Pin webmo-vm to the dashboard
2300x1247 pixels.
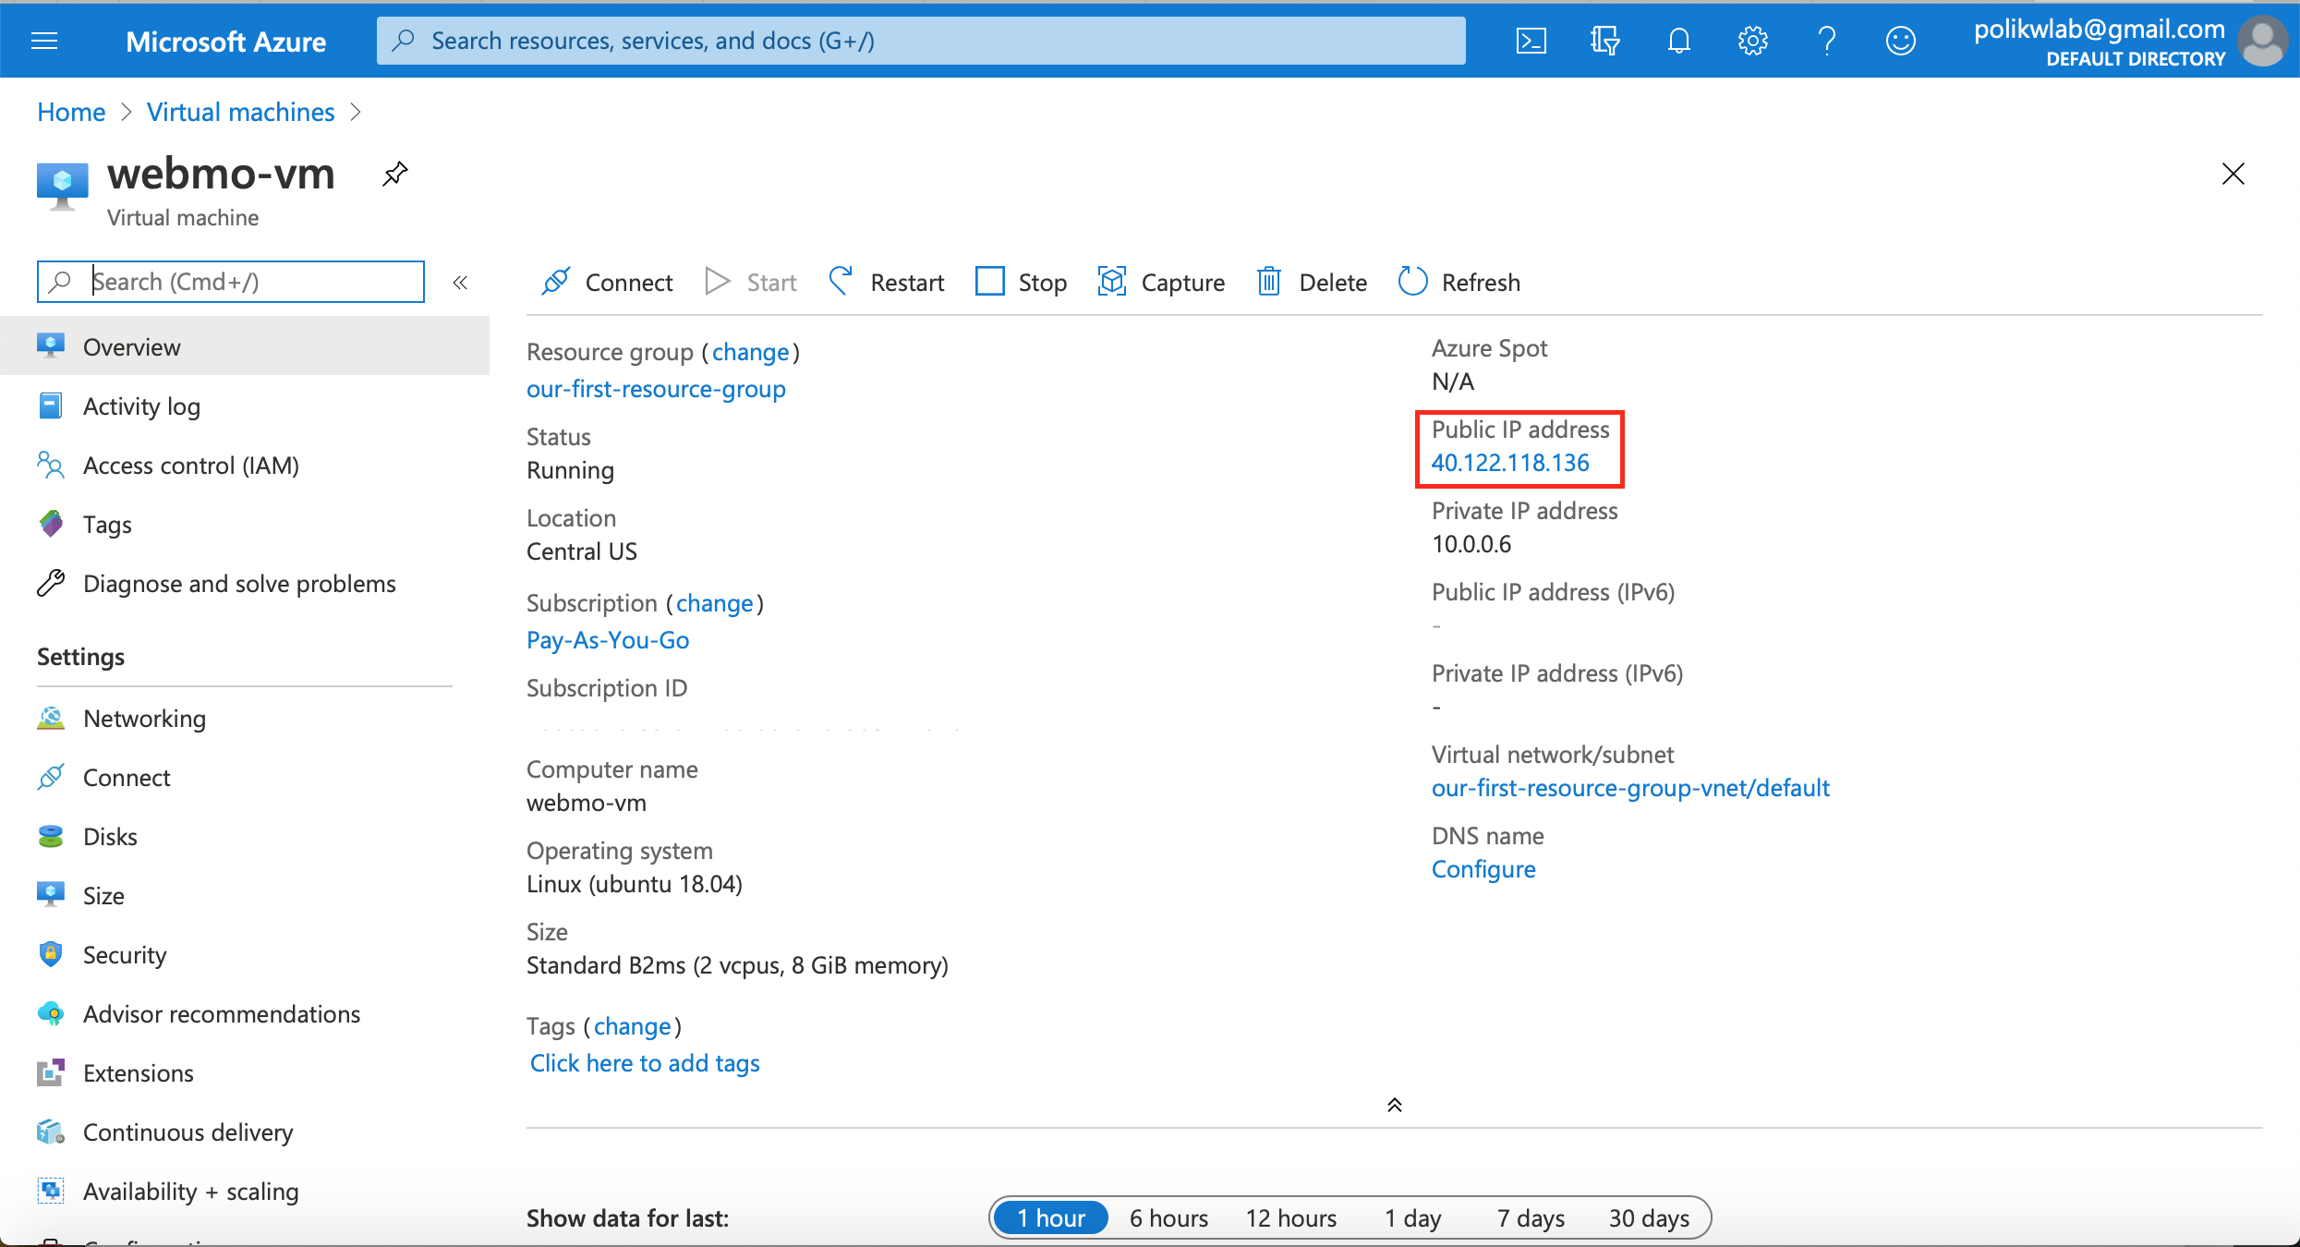click(394, 174)
